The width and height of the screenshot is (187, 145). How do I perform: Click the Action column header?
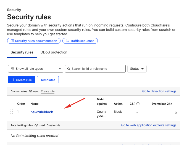pos(118,104)
